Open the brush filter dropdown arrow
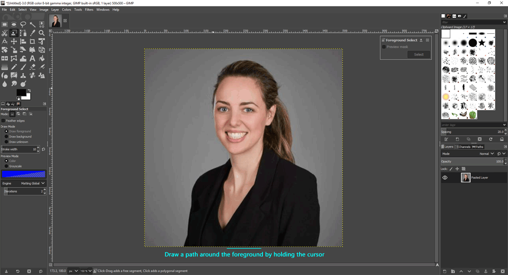Viewport: 508px width, 275px height. point(504,22)
